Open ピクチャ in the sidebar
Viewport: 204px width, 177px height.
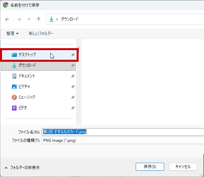(x=38, y=87)
